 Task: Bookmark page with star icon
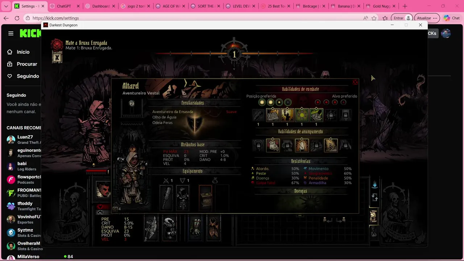374,18
